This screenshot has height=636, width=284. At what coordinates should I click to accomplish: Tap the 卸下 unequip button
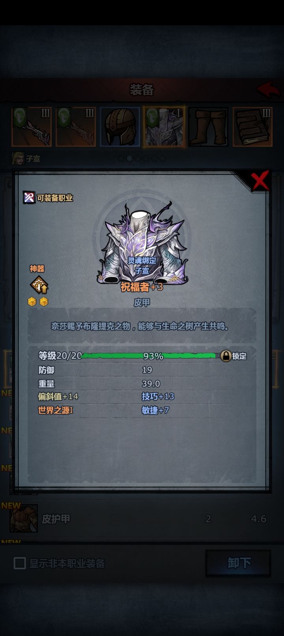point(238,563)
